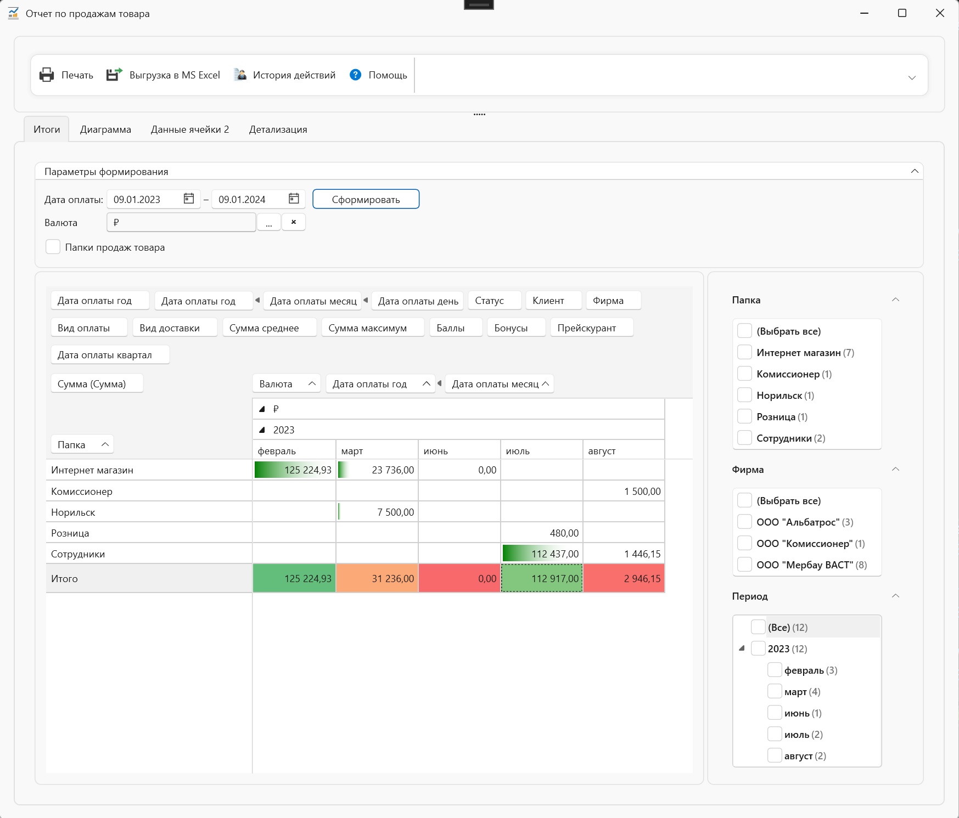Select cell 480,00 in Розница row
The image size is (959, 818).
pyautogui.click(x=541, y=533)
